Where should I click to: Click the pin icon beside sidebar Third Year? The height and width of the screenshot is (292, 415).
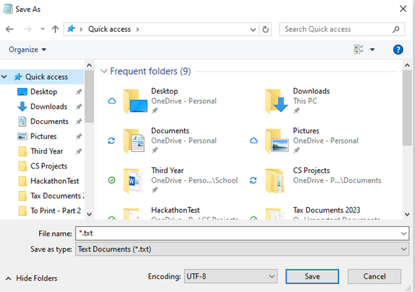coord(78,151)
